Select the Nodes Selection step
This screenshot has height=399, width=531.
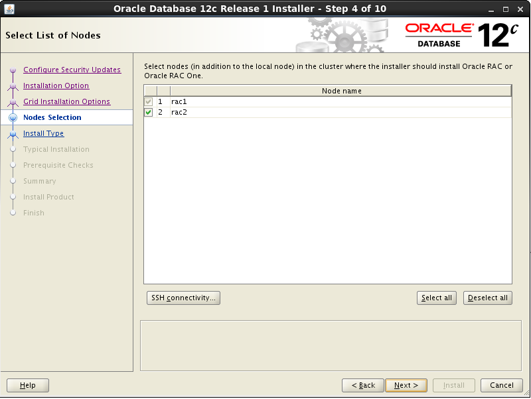click(52, 117)
